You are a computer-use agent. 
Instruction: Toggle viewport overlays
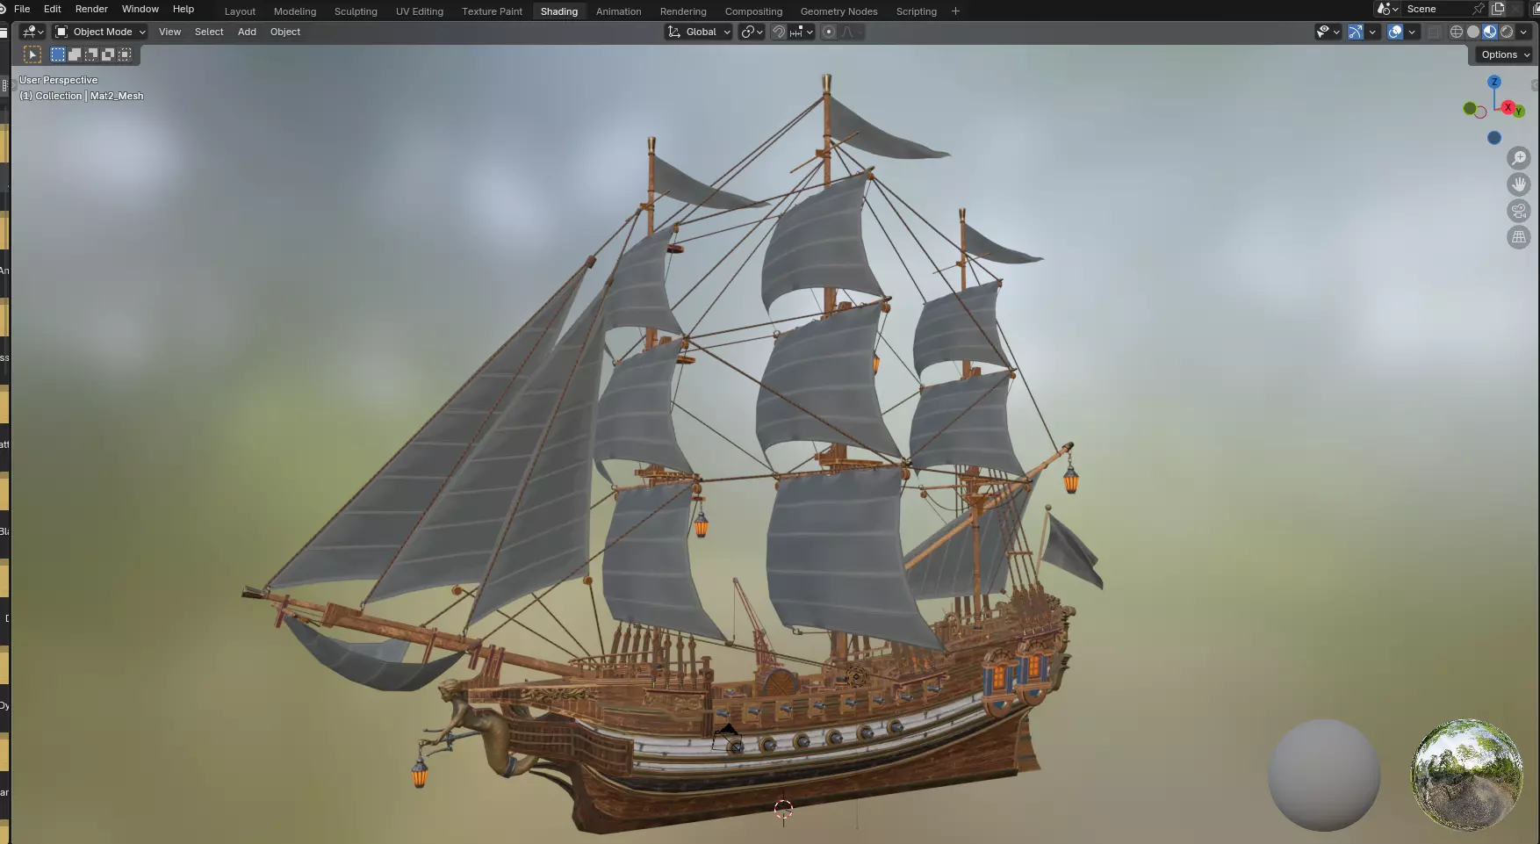pyautogui.click(x=1395, y=32)
